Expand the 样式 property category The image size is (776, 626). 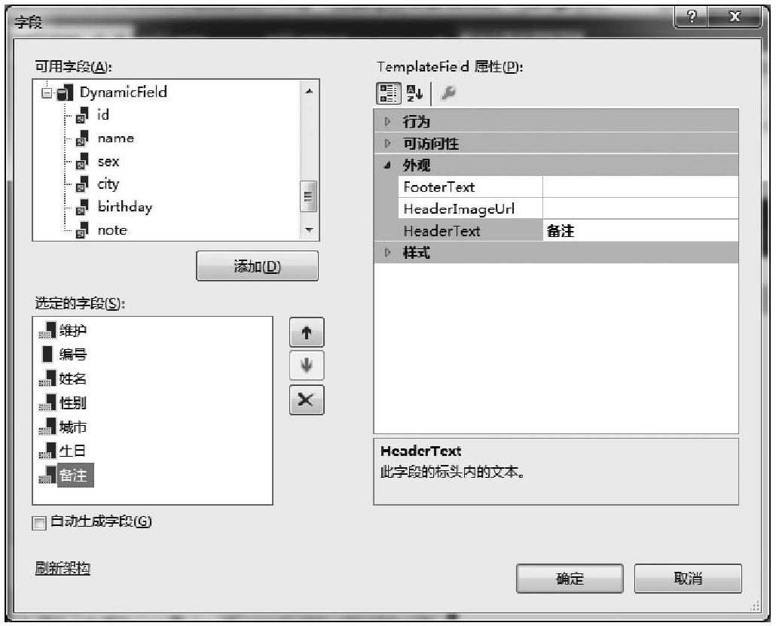(x=387, y=253)
